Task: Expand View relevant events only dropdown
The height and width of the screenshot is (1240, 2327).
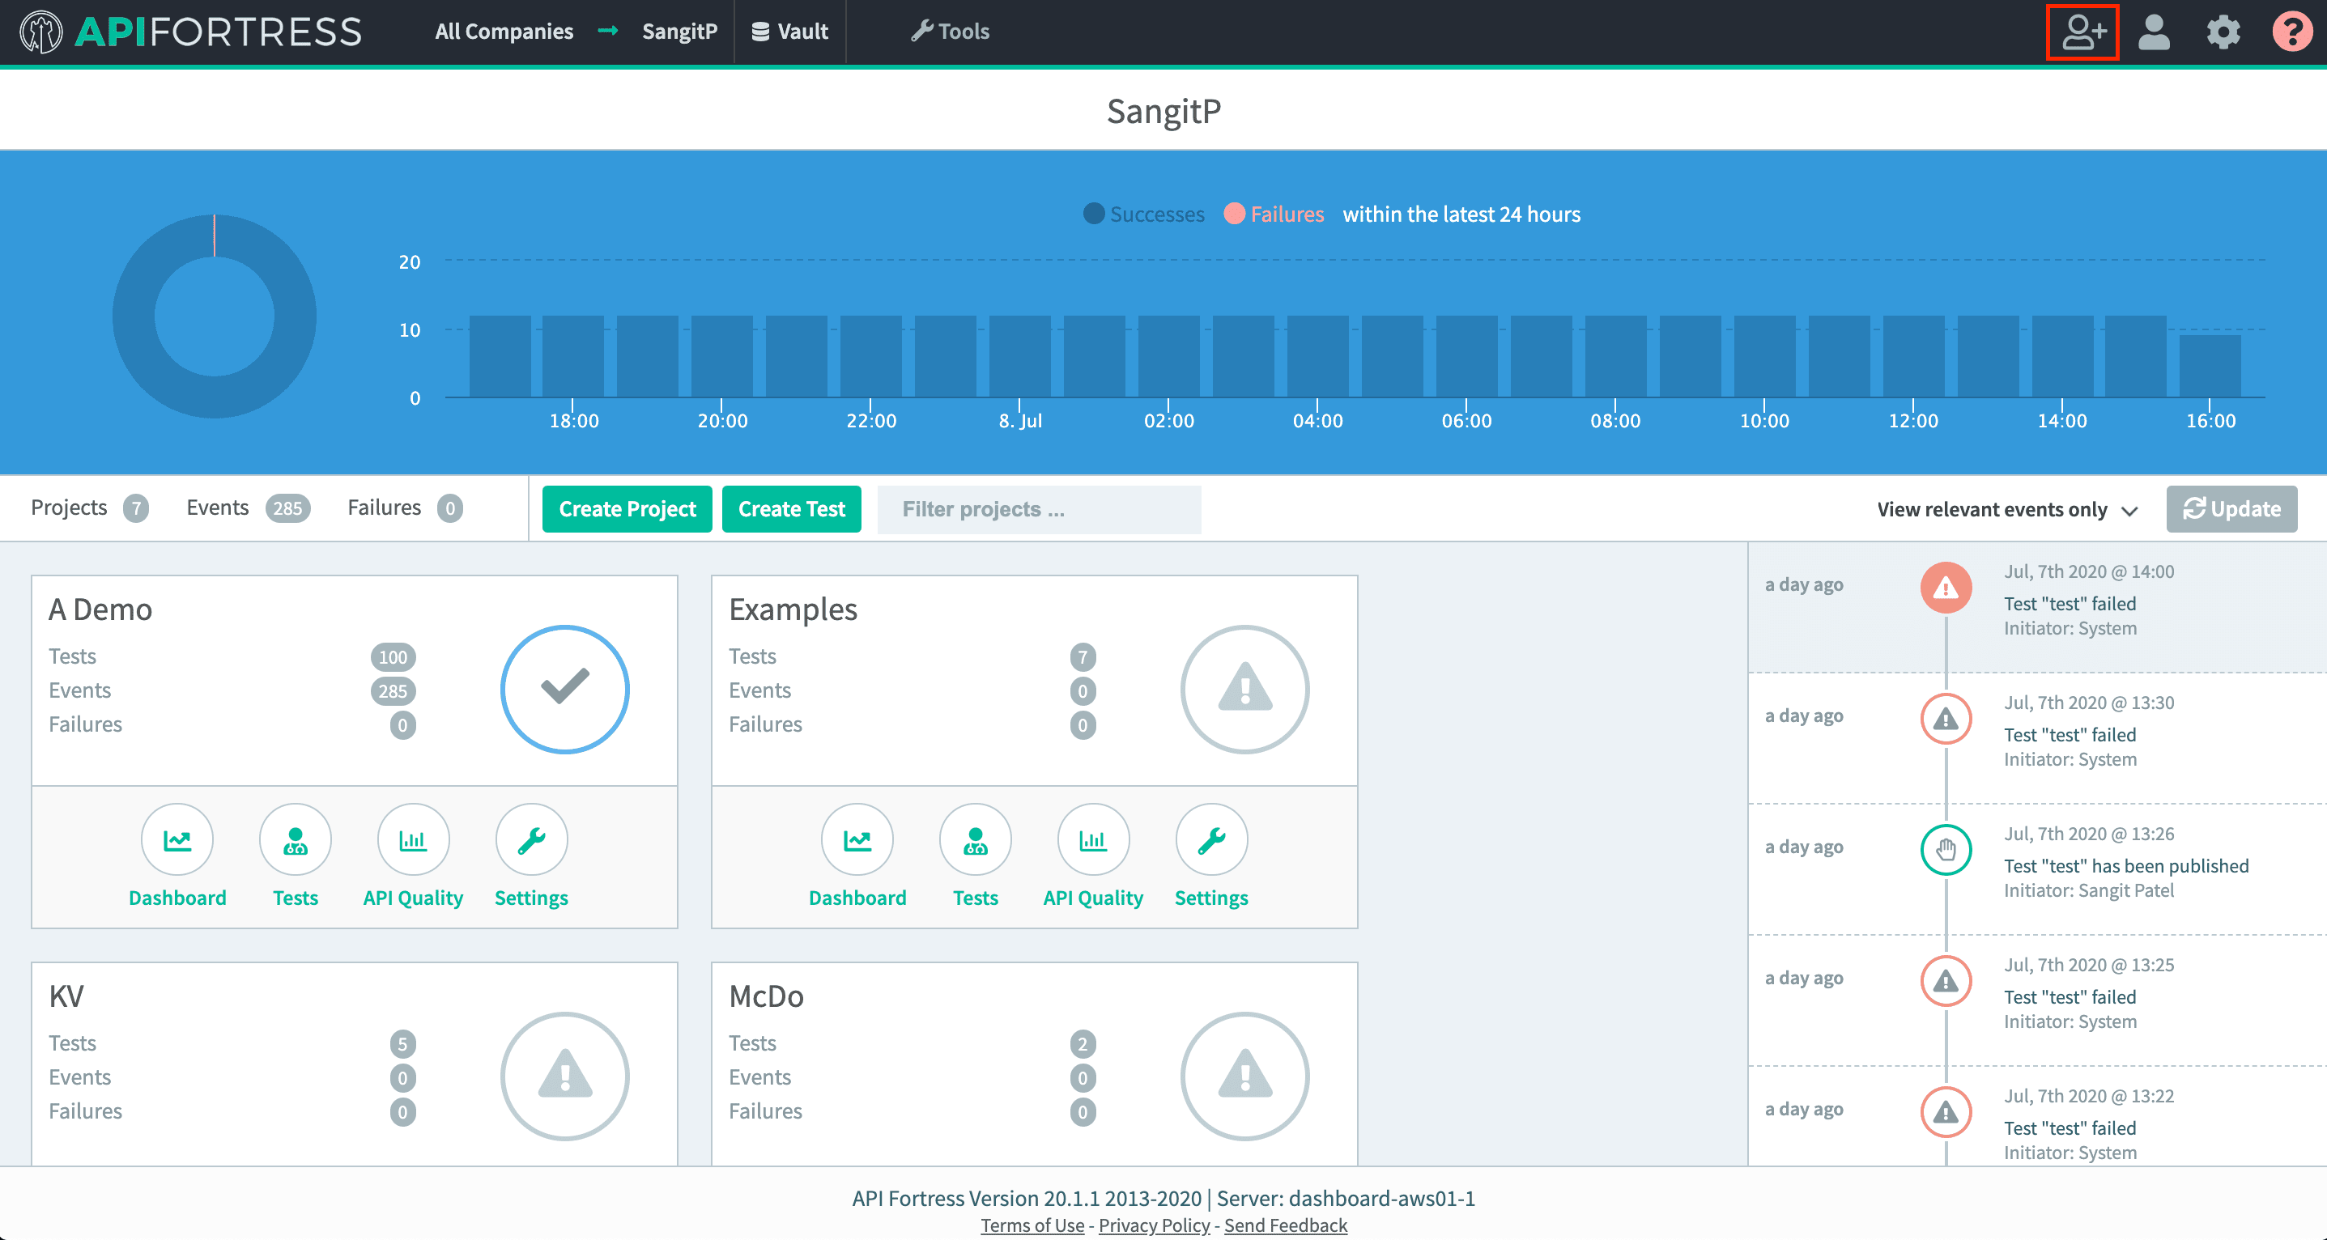Action: (2006, 509)
